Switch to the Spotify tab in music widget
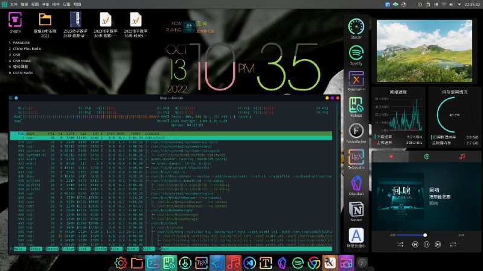The width and height of the screenshot is (483, 271). pos(427,157)
